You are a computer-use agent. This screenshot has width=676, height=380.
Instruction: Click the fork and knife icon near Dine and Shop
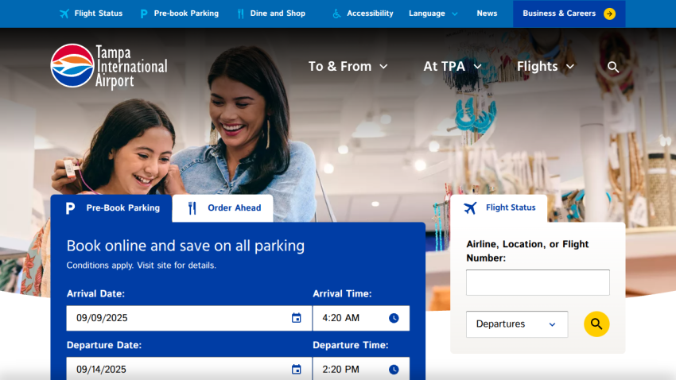tap(240, 14)
